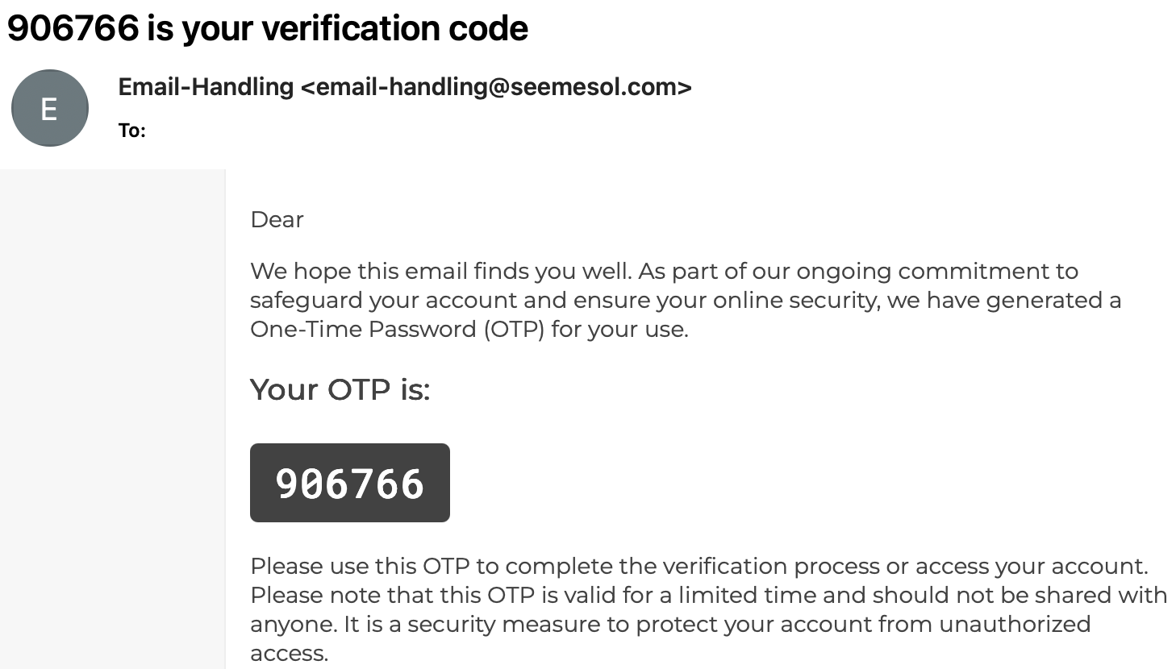This screenshot has height=669, width=1176.
Task: Click the sender avatar with letter E
Action: click(x=49, y=108)
